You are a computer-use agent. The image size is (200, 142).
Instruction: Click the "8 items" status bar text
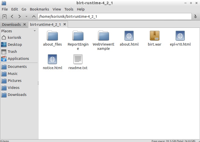5,141
